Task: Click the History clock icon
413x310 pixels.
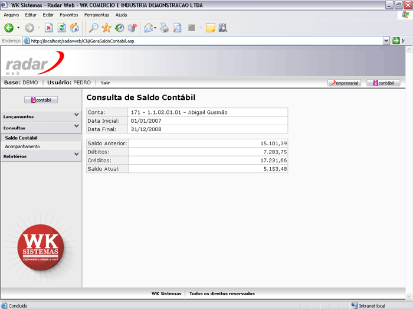Action: [x=119, y=28]
